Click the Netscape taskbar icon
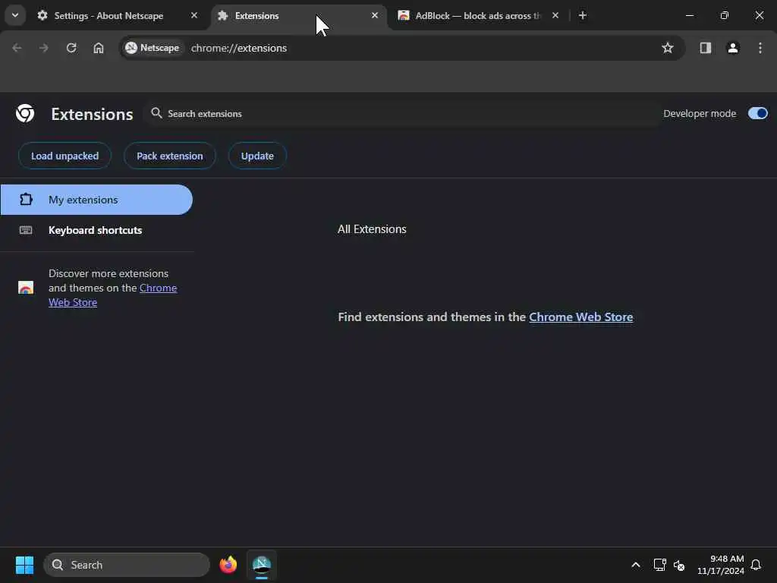 262,565
